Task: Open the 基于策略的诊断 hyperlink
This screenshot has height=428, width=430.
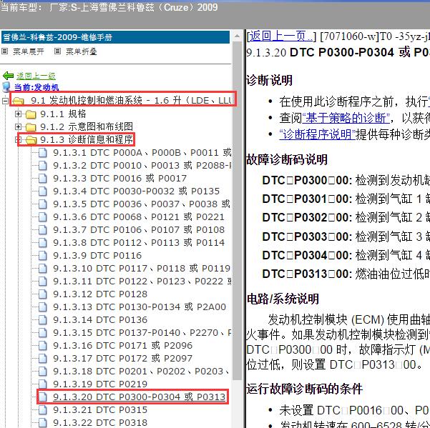Action: pos(346,119)
